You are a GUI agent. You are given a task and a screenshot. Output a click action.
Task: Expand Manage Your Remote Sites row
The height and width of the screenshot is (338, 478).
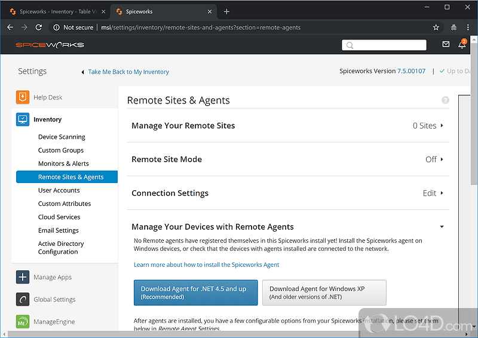(x=288, y=126)
